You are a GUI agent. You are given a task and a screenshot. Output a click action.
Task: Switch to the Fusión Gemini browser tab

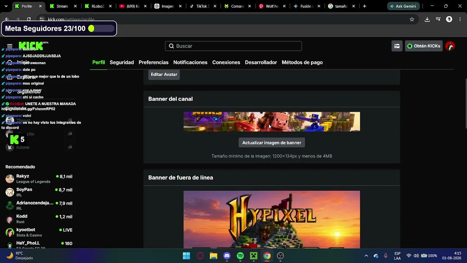tap(307, 6)
